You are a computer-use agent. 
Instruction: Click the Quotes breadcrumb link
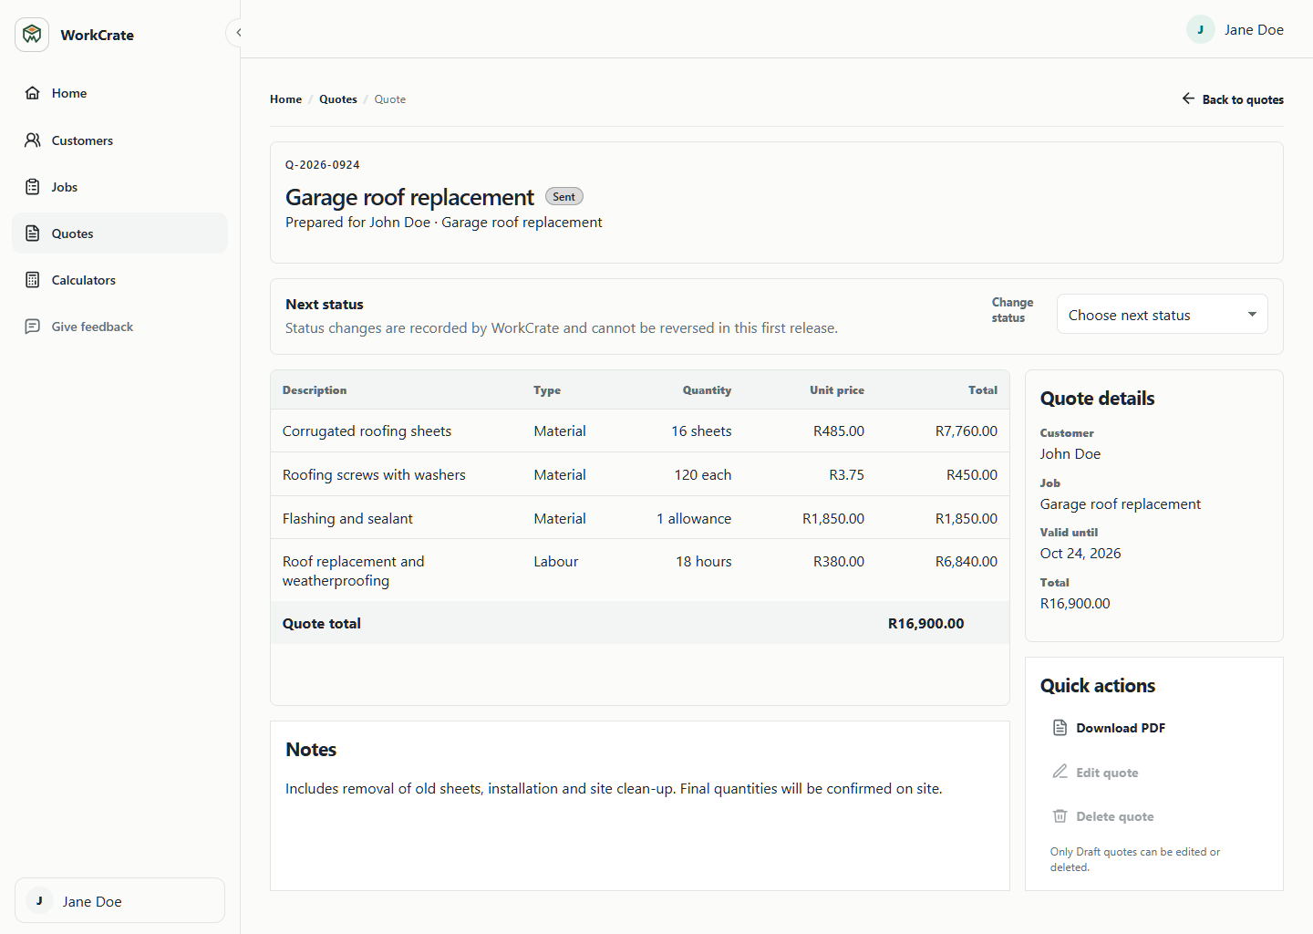338,99
